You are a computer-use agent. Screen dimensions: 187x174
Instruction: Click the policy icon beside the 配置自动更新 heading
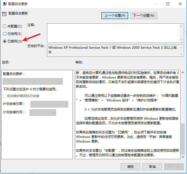coord(4,13)
